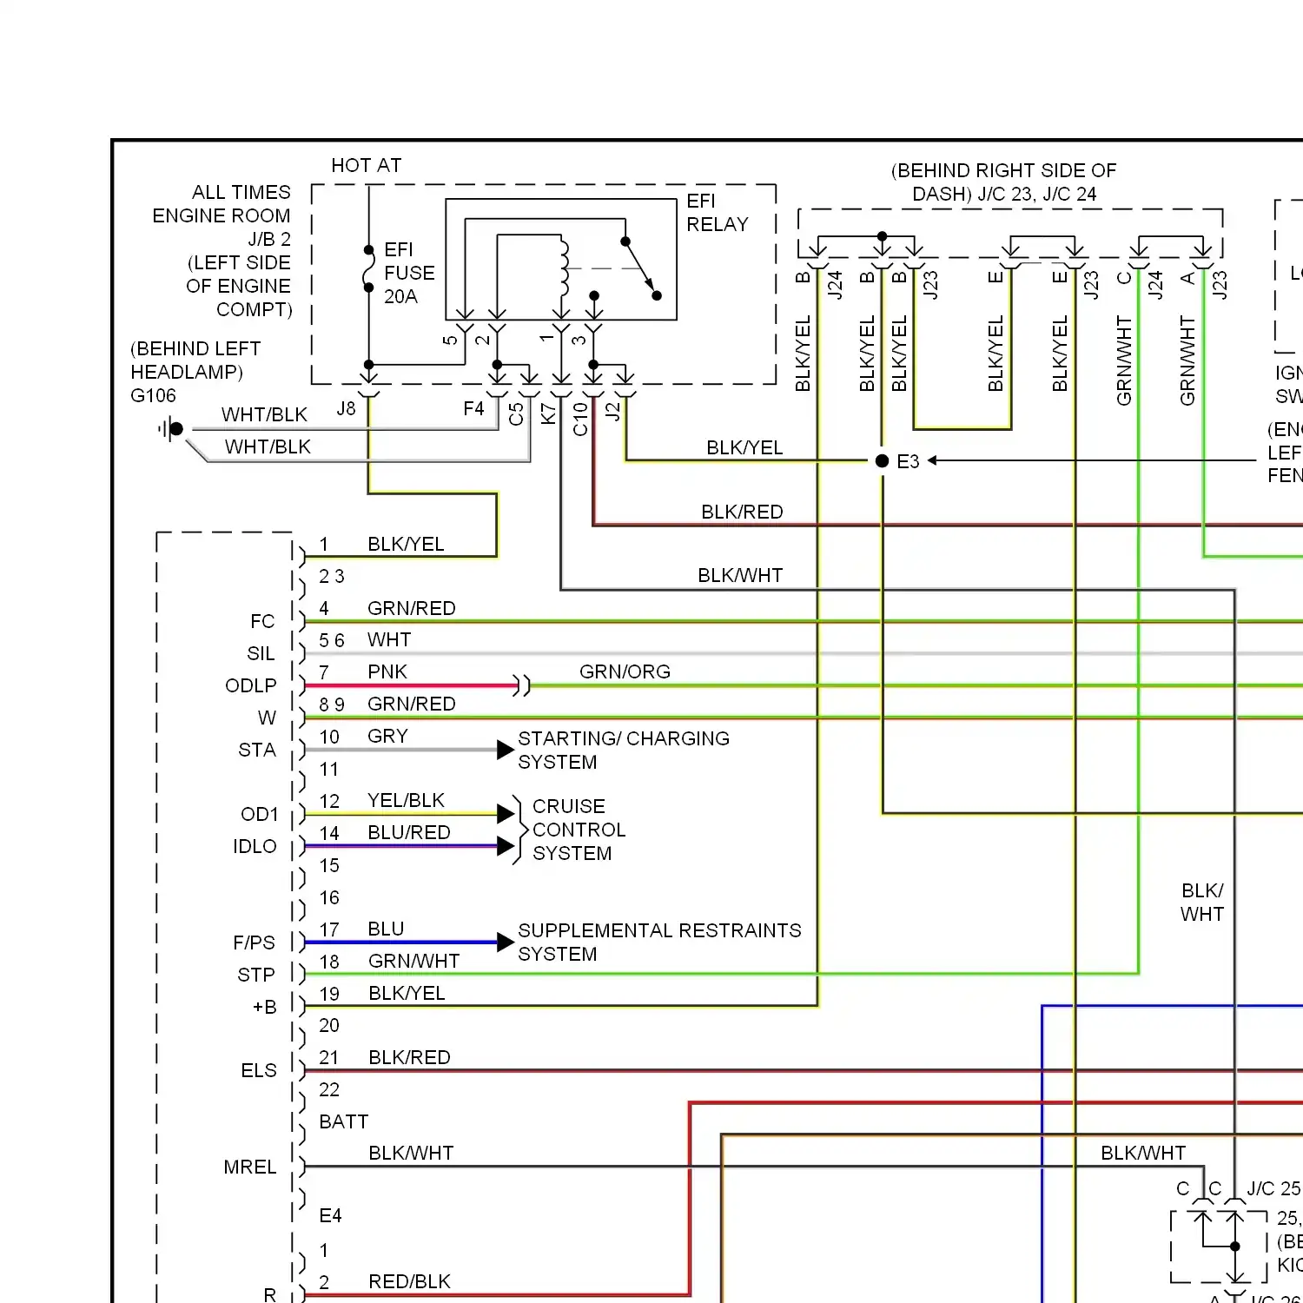The width and height of the screenshot is (1303, 1303).
Task: Click connector label K7
Action: click(548, 413)
